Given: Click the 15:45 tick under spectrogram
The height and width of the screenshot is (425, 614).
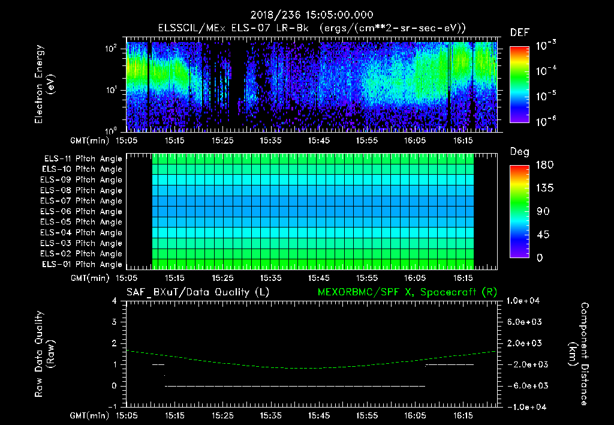Looking at the screenshot, I should [x=319, y=140].
